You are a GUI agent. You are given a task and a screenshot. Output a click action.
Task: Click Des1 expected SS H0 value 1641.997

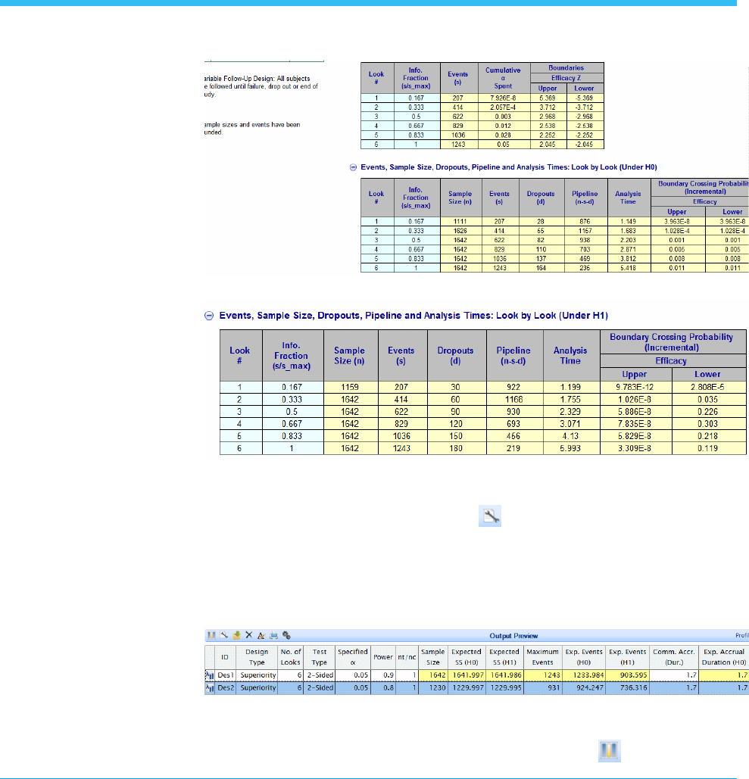467,675
